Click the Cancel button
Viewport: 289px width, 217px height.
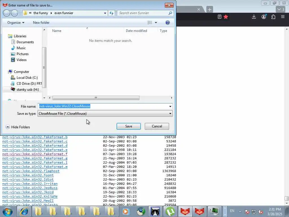point(157,126)
